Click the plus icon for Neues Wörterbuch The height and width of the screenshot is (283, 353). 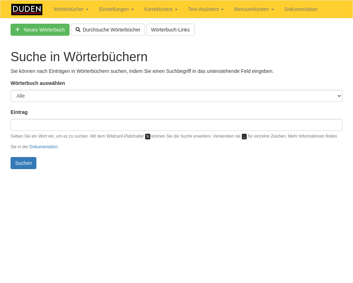[17, 30]
